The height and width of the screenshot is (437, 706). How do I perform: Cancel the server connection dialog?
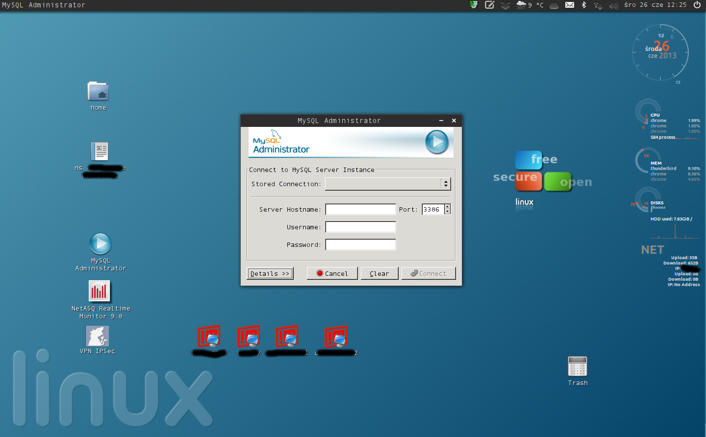(x=332, y=273)
